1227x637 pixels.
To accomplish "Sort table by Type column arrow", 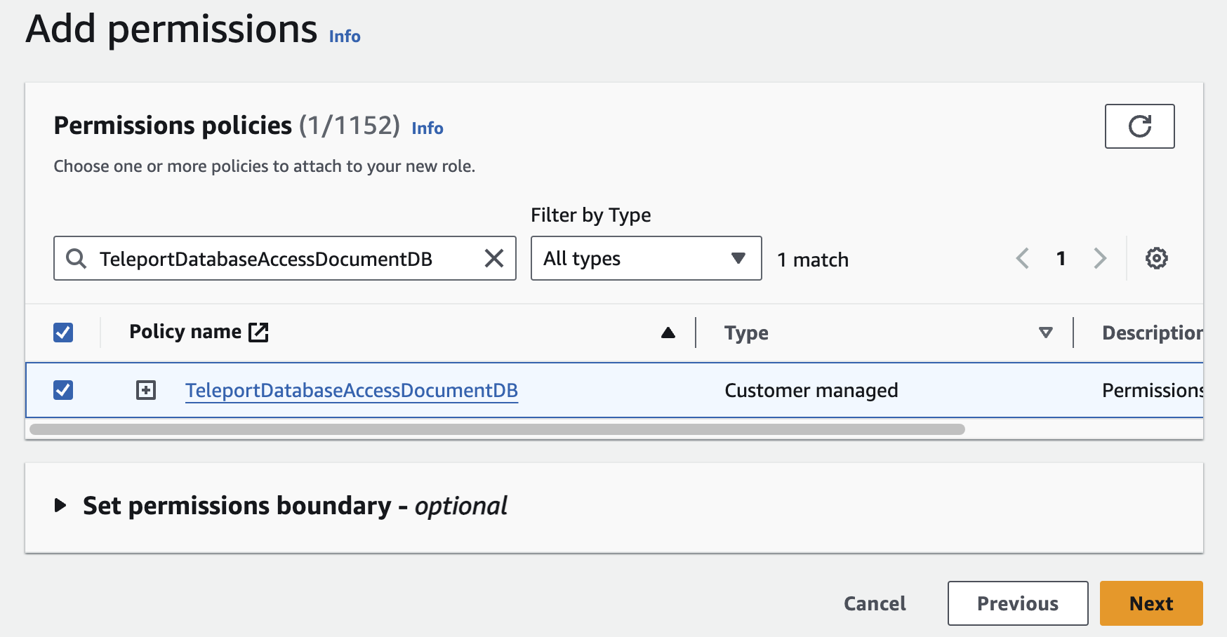I will coord(1045,333).
